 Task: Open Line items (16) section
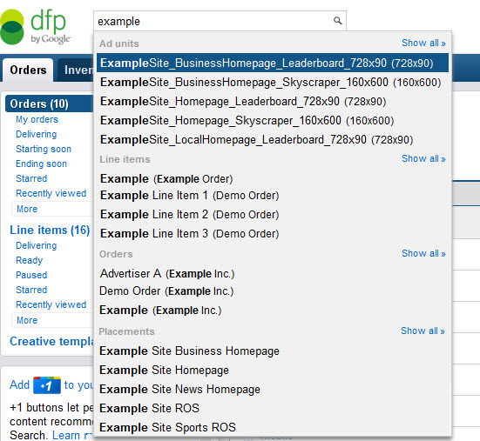coord(50,231)
